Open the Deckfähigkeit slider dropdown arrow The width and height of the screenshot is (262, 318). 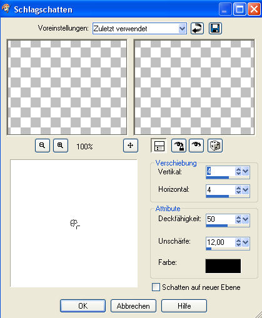(246, 219)
